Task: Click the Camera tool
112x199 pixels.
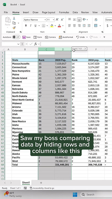Action: point(50,37)
